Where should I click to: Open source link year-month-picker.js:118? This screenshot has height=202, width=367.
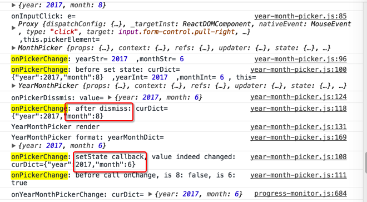[x=299, y=109]
